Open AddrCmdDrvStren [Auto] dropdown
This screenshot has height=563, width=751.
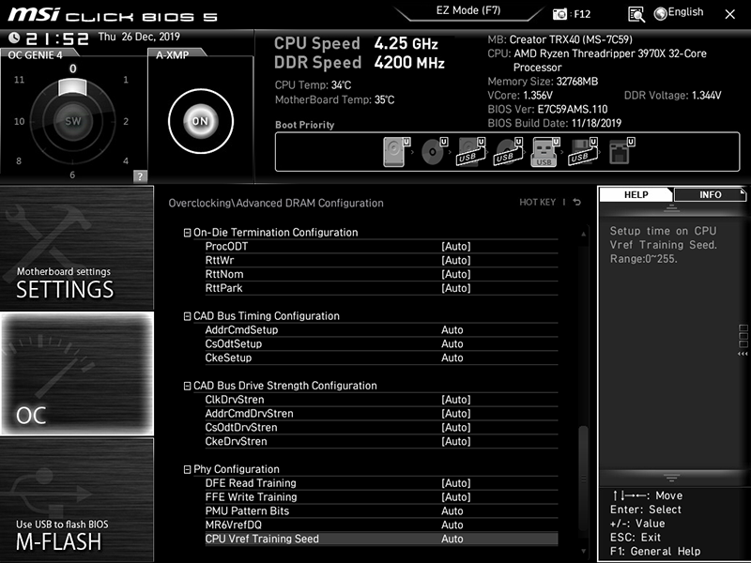click(x=456, y=413)
